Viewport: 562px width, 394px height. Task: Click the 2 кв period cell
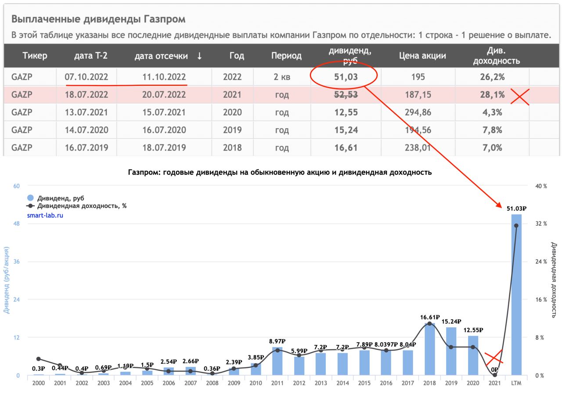pos(281,77)
